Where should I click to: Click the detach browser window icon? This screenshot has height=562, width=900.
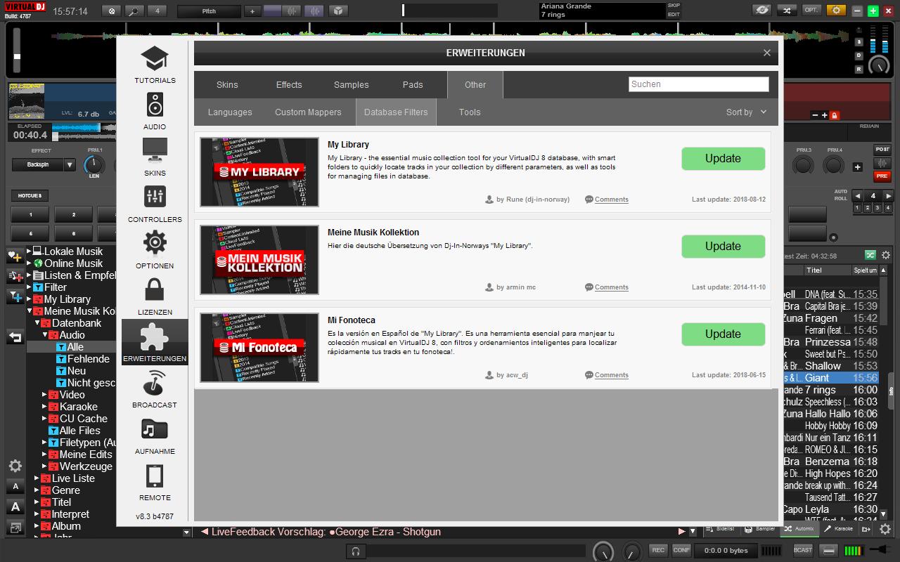15,527
